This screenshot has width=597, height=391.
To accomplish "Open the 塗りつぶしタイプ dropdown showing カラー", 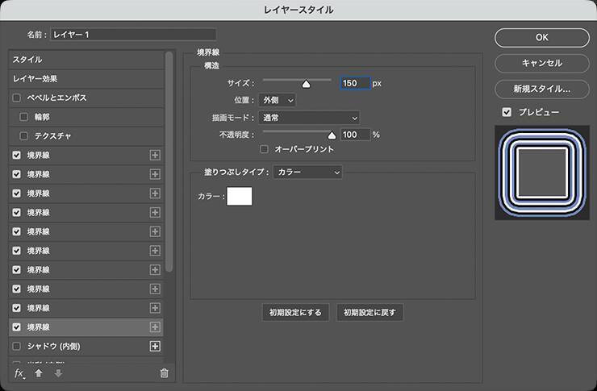I will [x=307, y=173].
